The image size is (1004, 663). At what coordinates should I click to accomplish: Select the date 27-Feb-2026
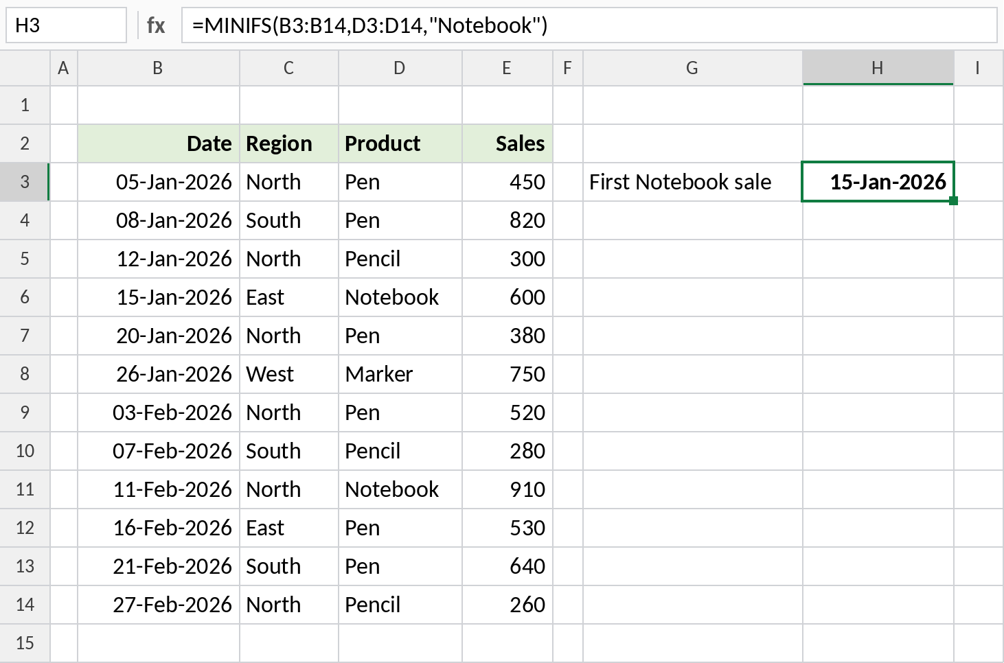point(159,605)
